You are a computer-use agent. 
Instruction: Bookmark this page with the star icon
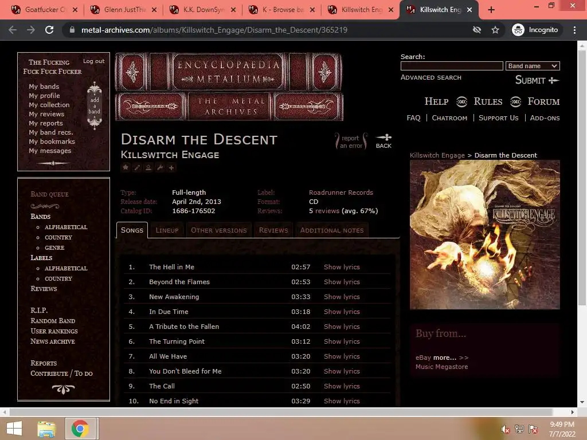click(x=495, y=30)
